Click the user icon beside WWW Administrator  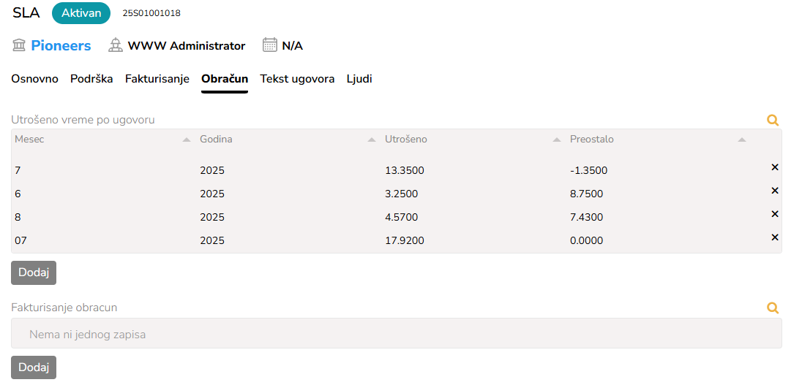pyautogui.click(x=116, y=45)
